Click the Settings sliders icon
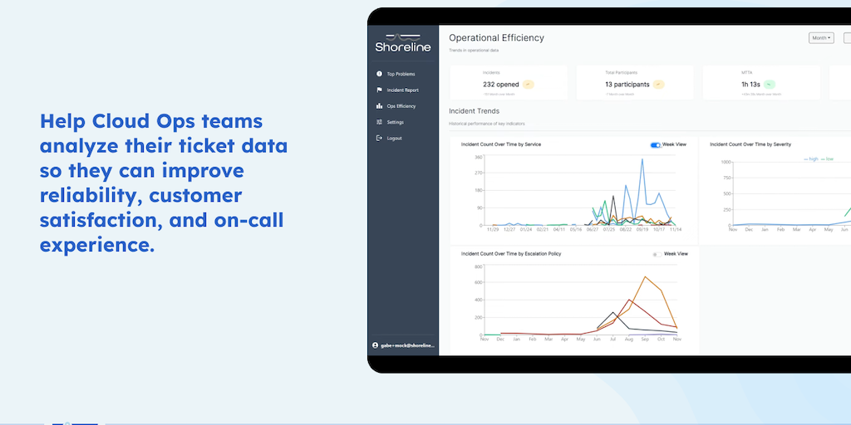Image resolution: width=851 pixels, height=425 pixels. click(x=379, y=122)
